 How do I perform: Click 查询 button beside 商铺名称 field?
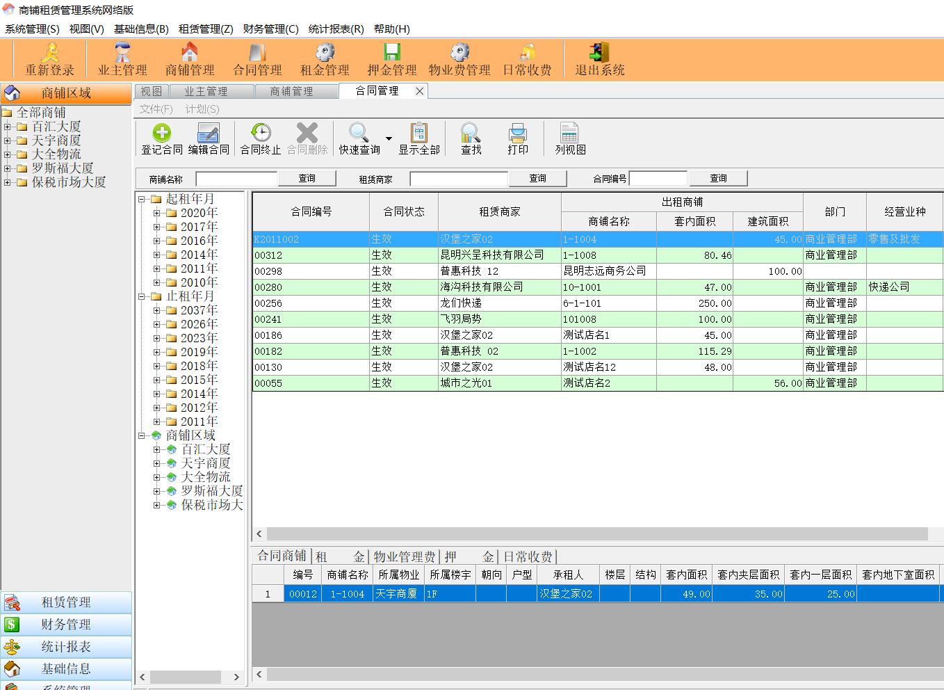tap(307, 179)
